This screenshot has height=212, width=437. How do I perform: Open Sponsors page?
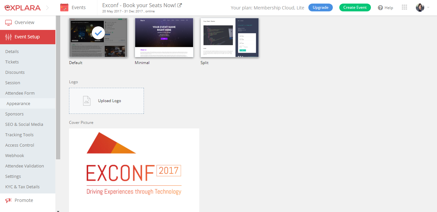click(14, 114)
